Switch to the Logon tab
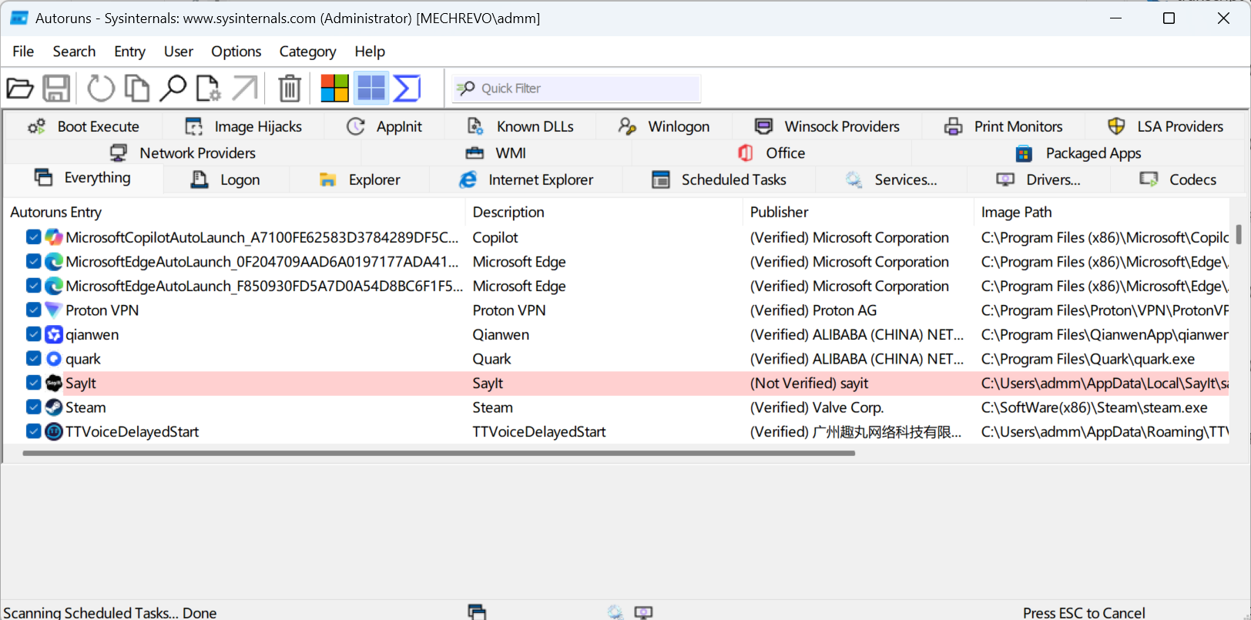This screenshot has height=620, width=1251. pos(226,179)
